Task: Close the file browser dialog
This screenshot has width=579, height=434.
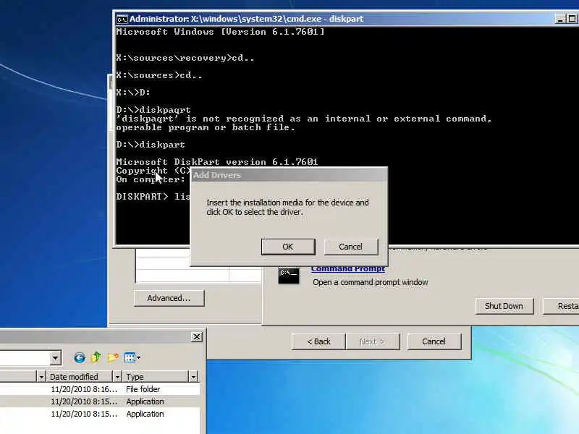Action: pyautogui.click(x=197, y=336)
